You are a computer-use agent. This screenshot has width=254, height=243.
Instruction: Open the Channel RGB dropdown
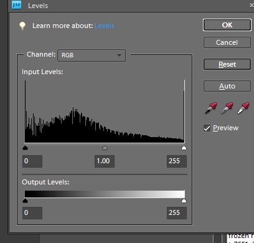coord(92,55)
